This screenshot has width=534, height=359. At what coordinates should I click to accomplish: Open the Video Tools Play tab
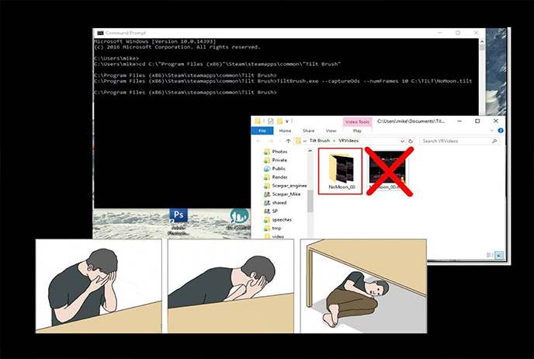(357, 131)
